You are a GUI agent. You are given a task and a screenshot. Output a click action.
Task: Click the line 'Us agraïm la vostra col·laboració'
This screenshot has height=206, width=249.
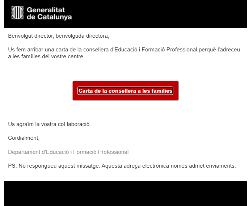tap(49, 124)
